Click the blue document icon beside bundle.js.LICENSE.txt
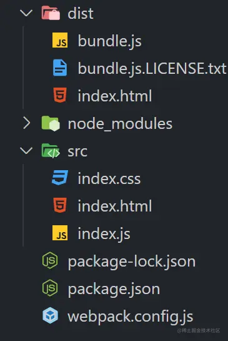This screenshot has height=341, width=228. point(60,68)
